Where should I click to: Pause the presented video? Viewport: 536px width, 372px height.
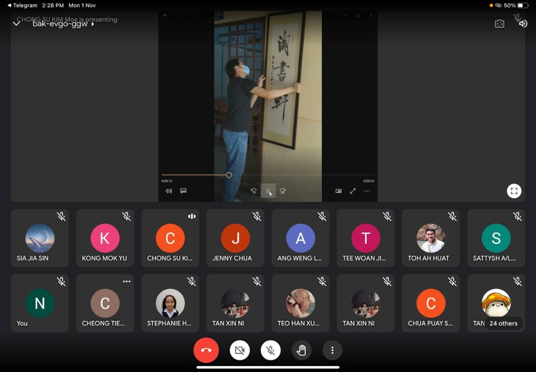[268, 191]
